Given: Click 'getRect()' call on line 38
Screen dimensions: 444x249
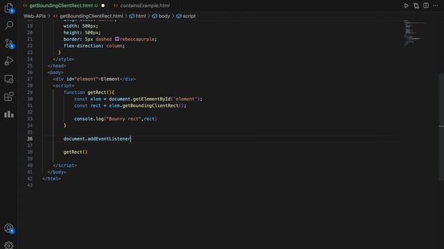Looking at the screenshot, I should pos(76,152).
